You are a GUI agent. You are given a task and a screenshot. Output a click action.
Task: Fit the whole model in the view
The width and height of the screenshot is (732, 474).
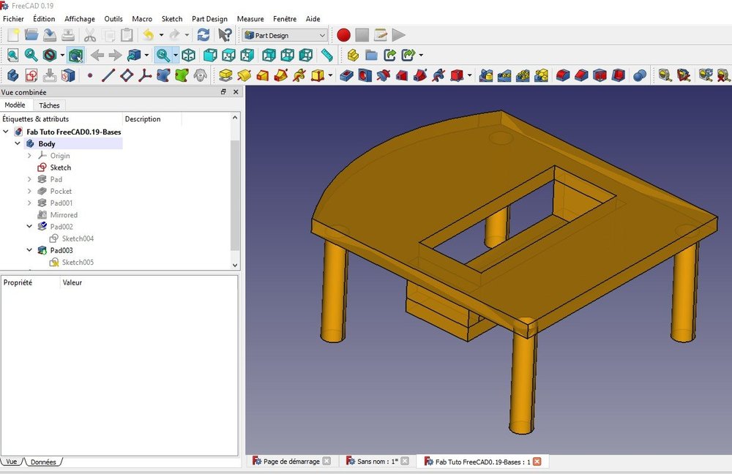(x=12, y=55)
